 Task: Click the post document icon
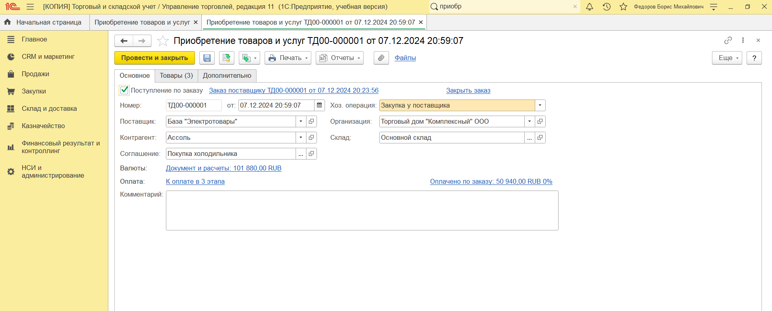point(227,58)
